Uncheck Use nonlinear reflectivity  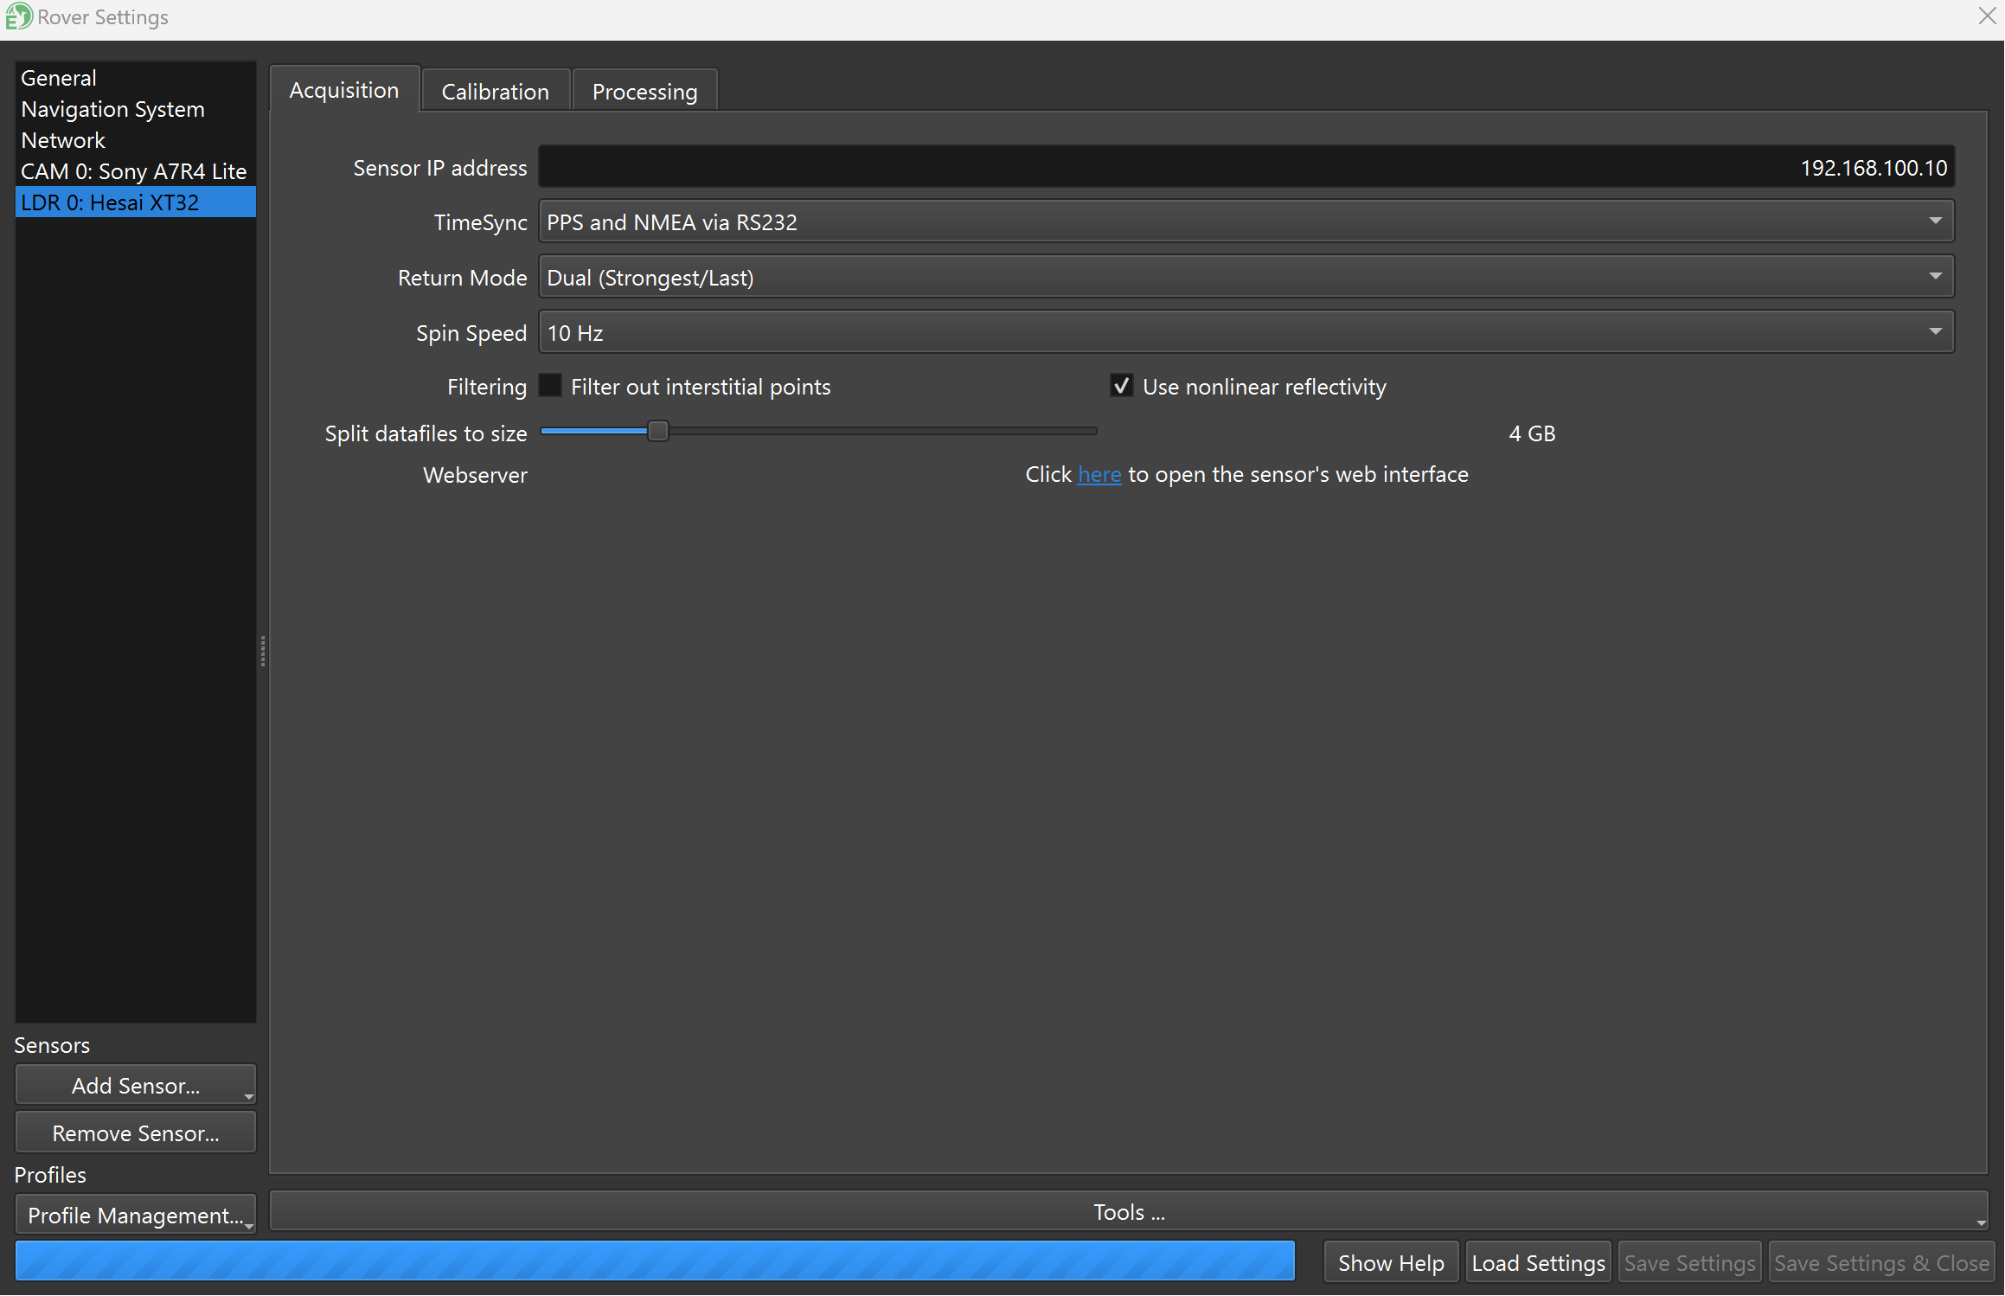[1122, 386]
